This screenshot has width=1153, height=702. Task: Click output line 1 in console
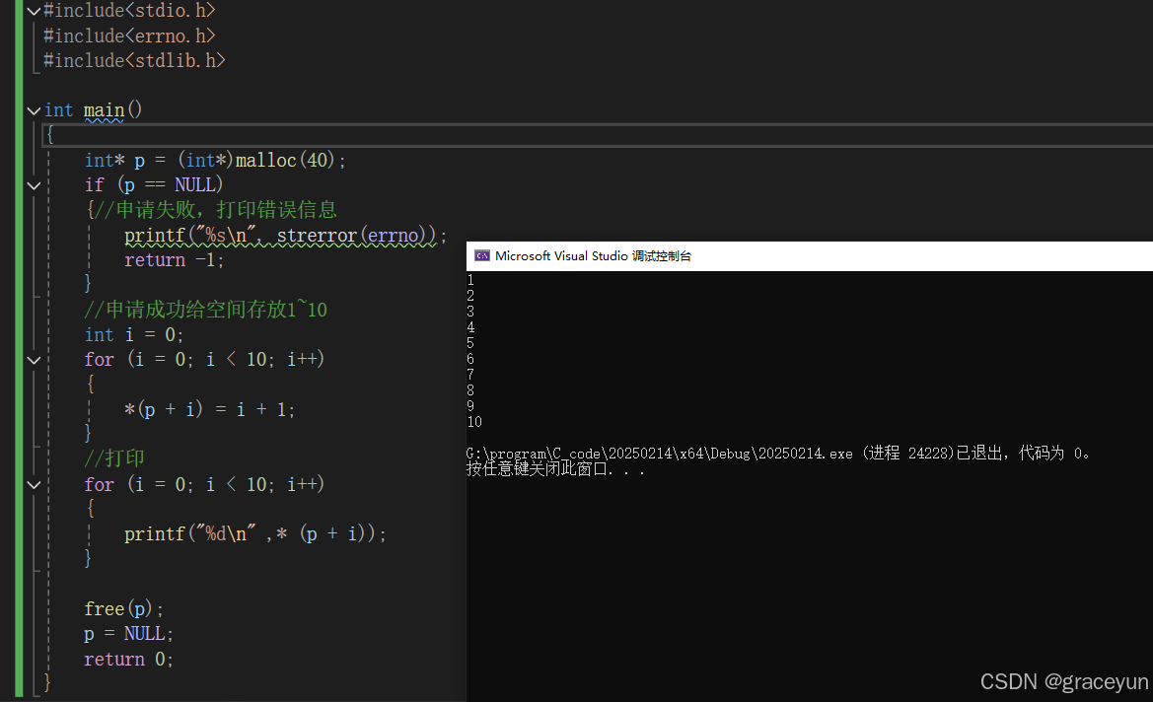pyautogui.click(x=470, y=280)
